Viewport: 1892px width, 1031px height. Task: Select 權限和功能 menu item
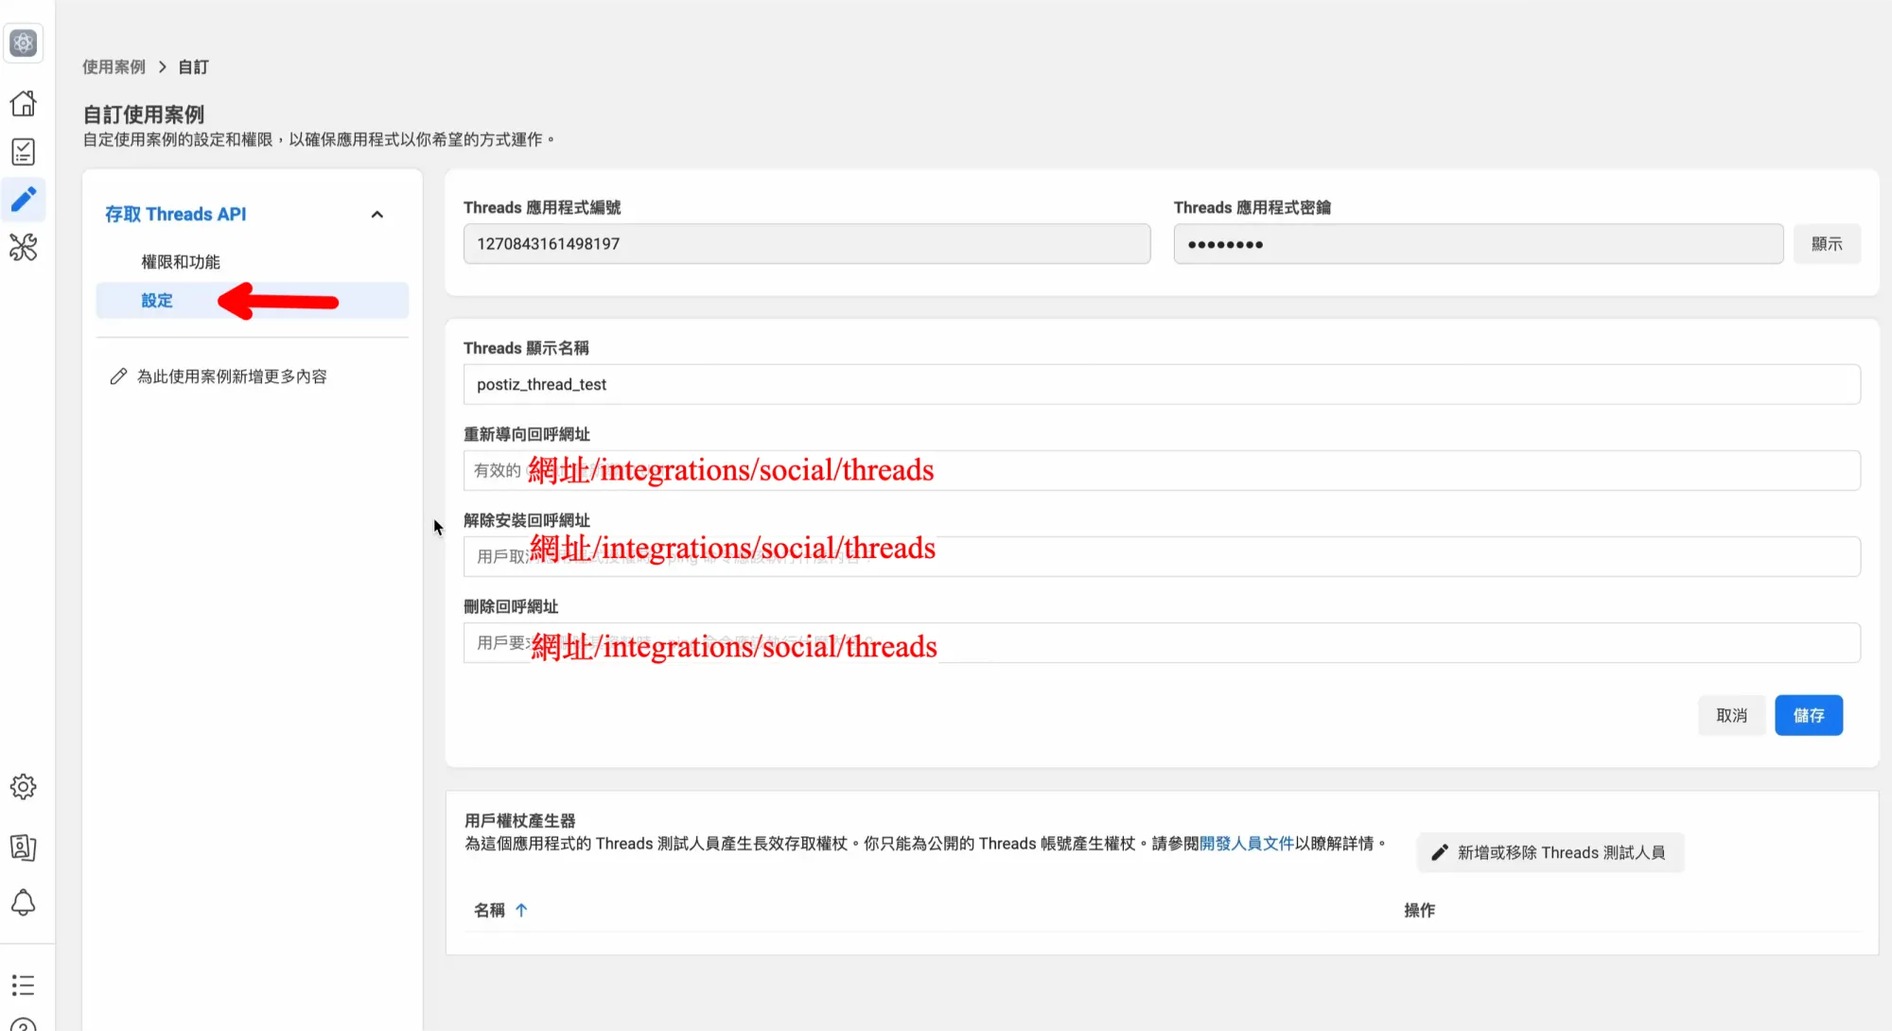tap(181, 262)
